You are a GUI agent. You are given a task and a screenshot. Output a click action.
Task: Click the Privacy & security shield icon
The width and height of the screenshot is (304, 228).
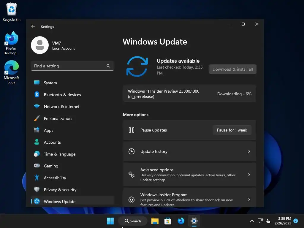tap(37, 189)
